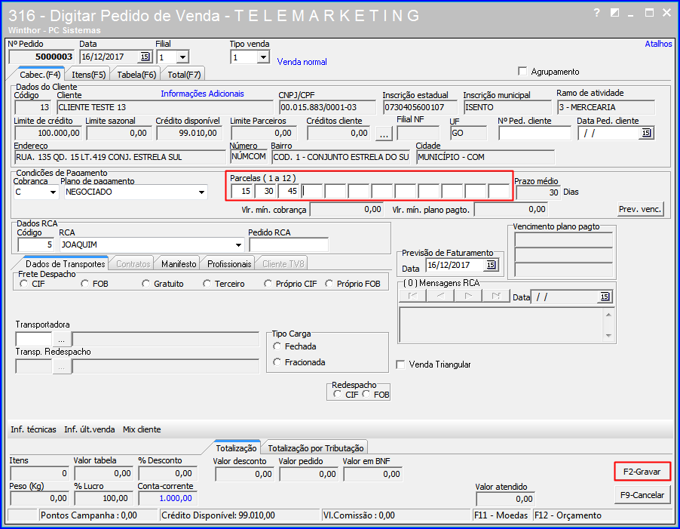Image resolution: width=680 pixels, height=529 pixels.
Task: Click Parcelas field containing 45
Action: [289, 191]
